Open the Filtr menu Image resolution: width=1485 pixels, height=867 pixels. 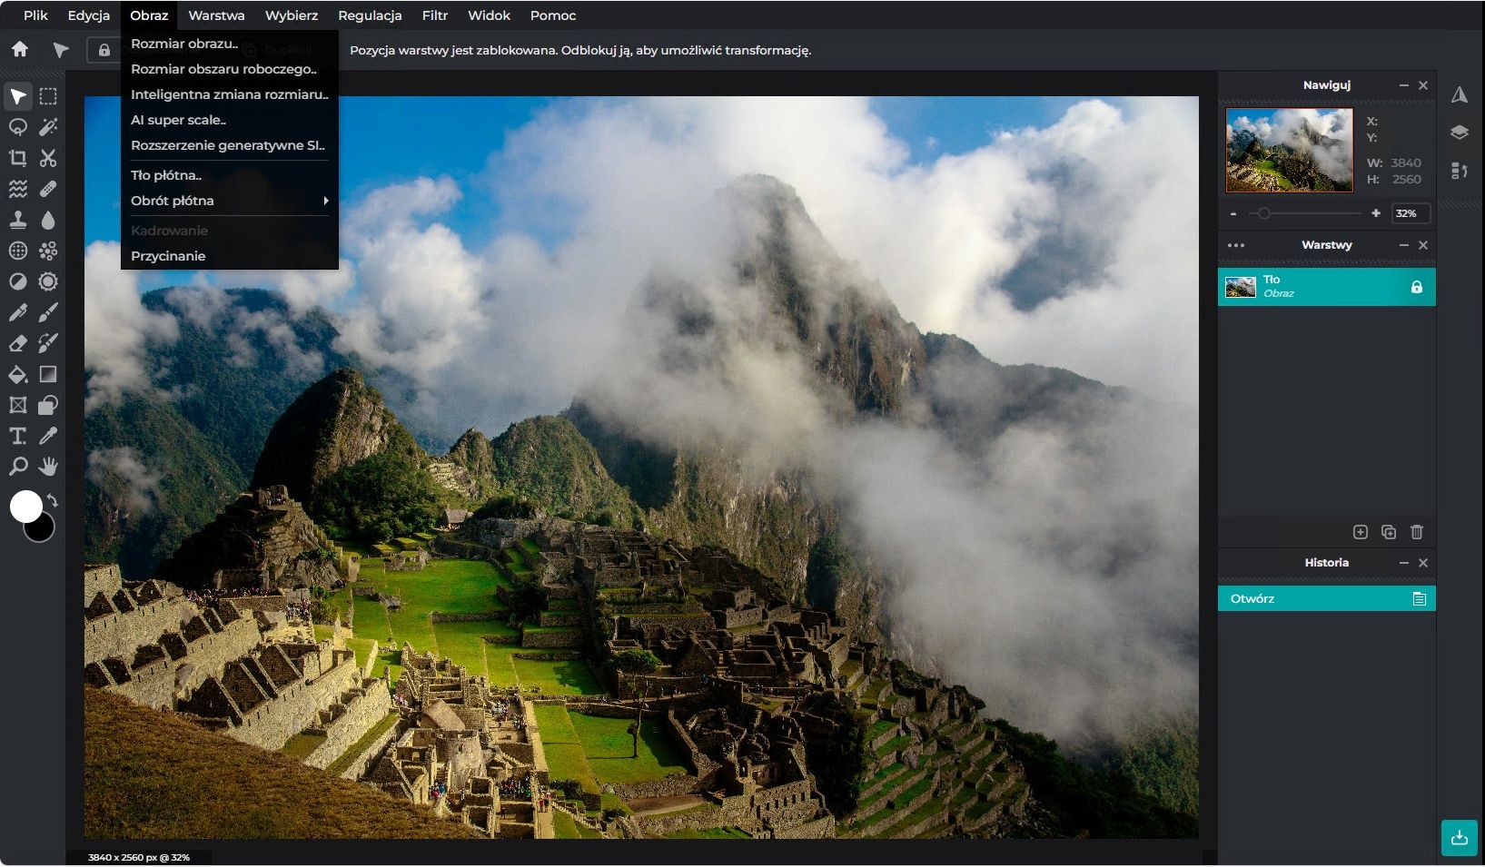[x=434, y=15]
